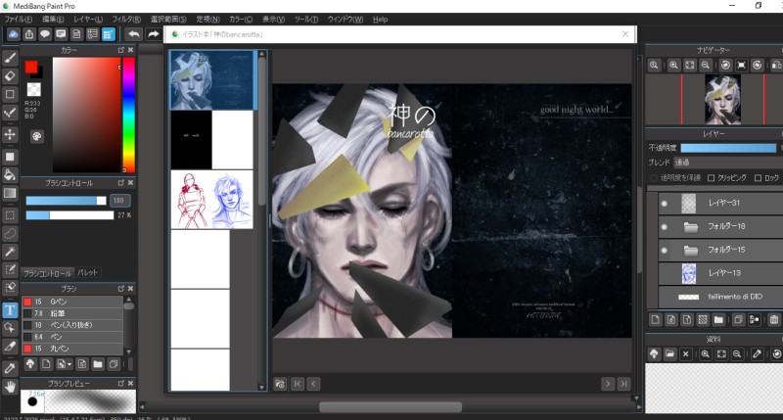Viewport: 783px width, 420px height.
Task: Select the sketch page thumbnail
Action: [x=212, y=200]
